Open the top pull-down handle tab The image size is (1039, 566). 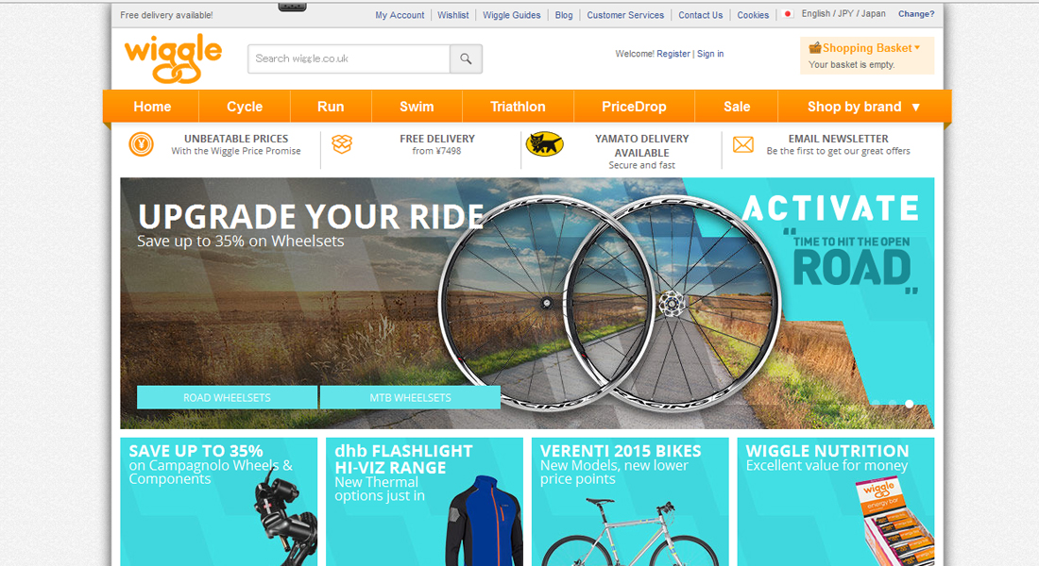(292, 7)
